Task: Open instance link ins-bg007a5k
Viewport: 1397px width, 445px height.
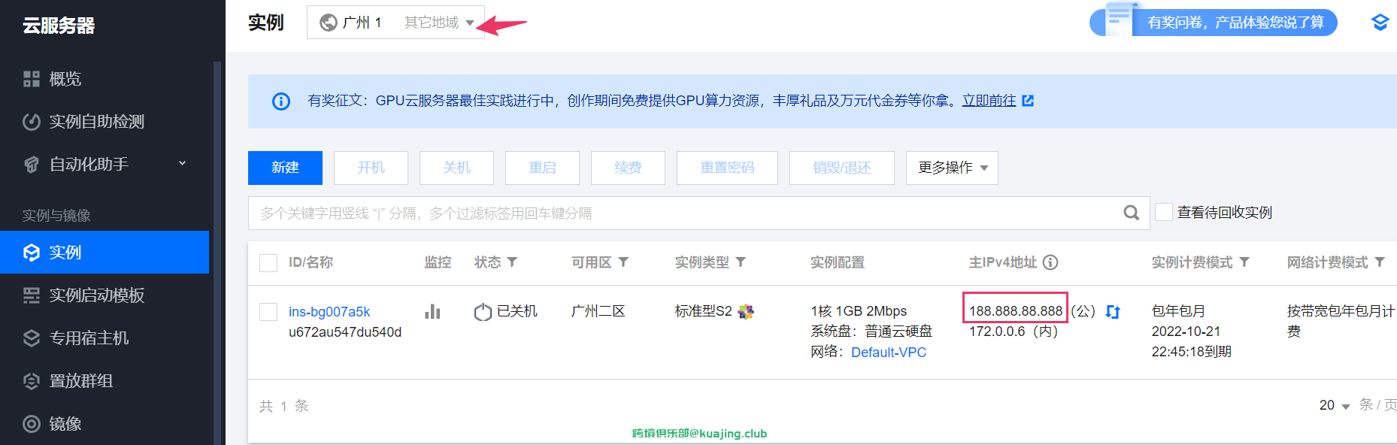Action: pos(329,312)
